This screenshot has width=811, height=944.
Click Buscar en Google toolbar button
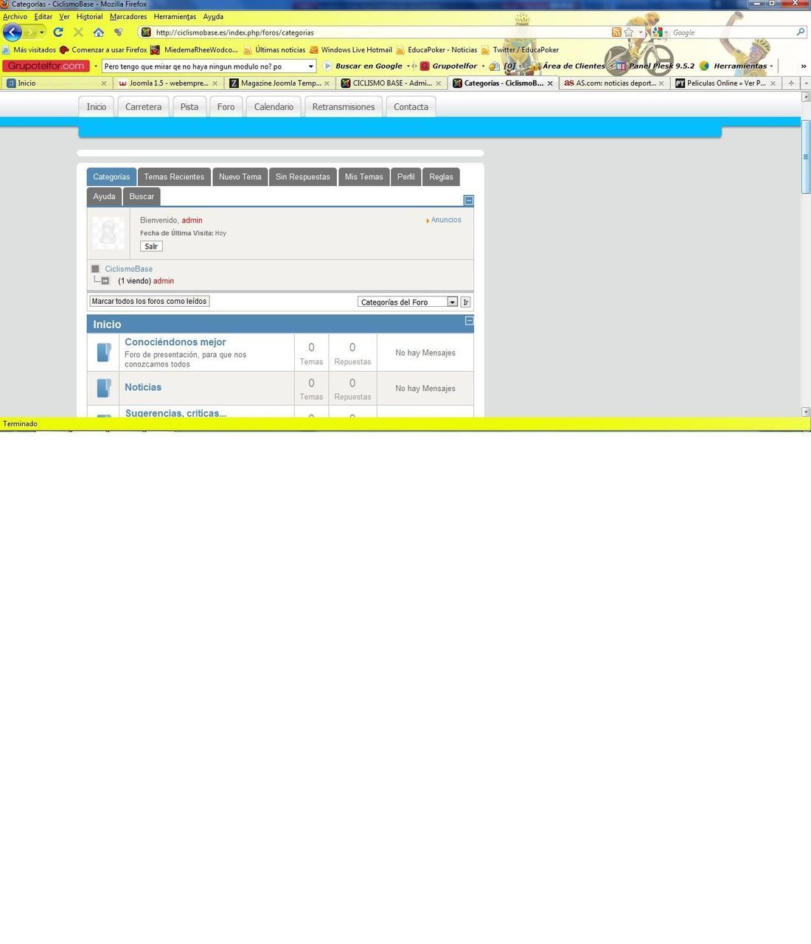pyautogui.click(x=363, y=66)
